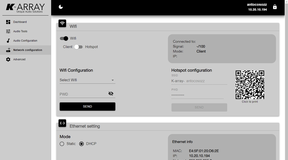Select Static ethernet mode
This screenshot has width=288, height=160.
point(62,144)
